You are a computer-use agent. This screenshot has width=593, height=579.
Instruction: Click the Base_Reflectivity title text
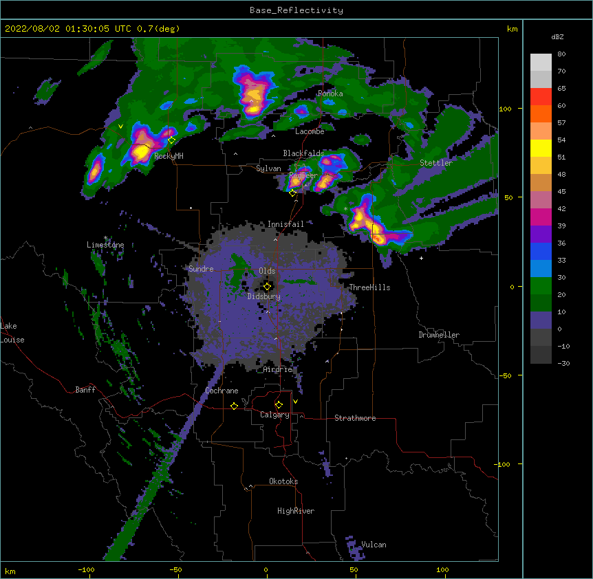click(296, 10)
